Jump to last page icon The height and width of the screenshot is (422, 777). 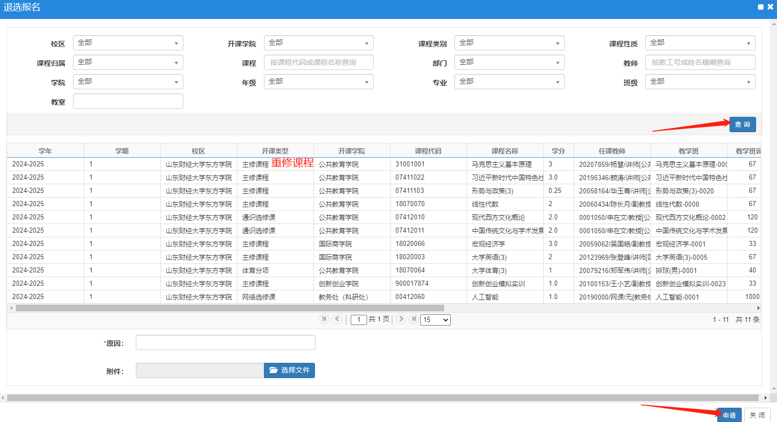414,319
